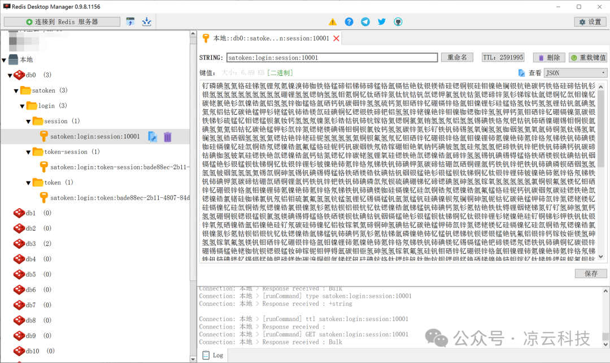Click the key name input field
The height and width of the screenshot is (363, 610).
coord(332,58)
